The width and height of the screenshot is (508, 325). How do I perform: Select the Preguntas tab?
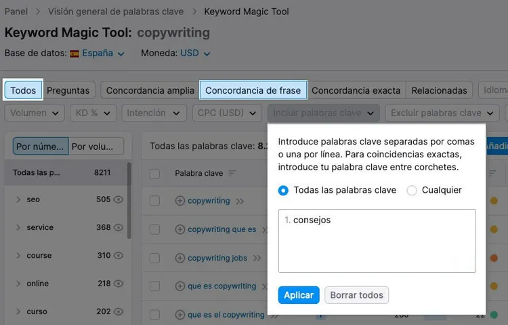click(x=68, y=90)
